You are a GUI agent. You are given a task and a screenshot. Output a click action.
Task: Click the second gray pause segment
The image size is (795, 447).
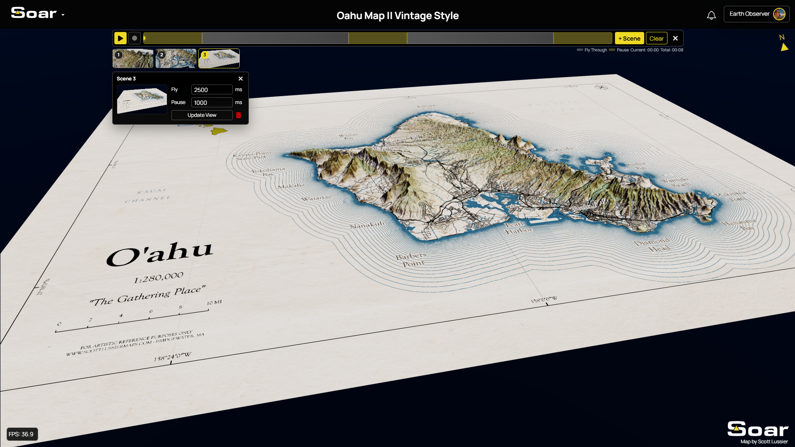pyautogui.click(x=480, y=38)
